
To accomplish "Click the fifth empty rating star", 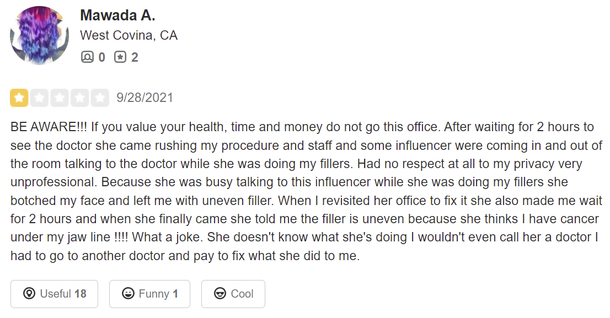I will pos(100,98).
